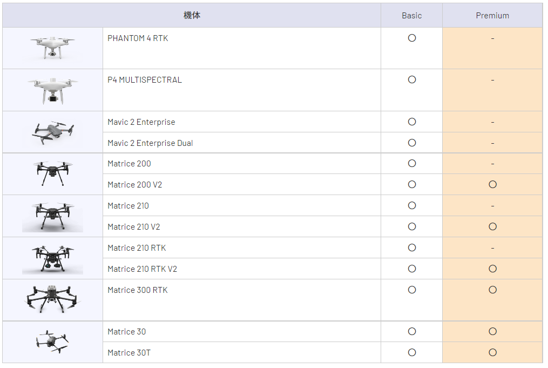The width and height of the screenshot is (548, 368).
Task: Click the Matrice 210 drone image
Action: (x=52, y=216)
